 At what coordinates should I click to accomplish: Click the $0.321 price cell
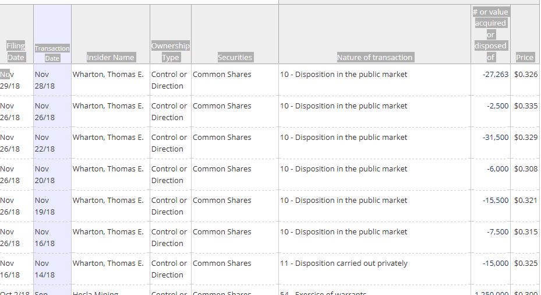(x=525, y=201)
